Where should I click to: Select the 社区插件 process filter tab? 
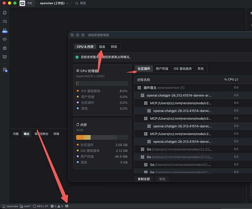tap(144, 69)
